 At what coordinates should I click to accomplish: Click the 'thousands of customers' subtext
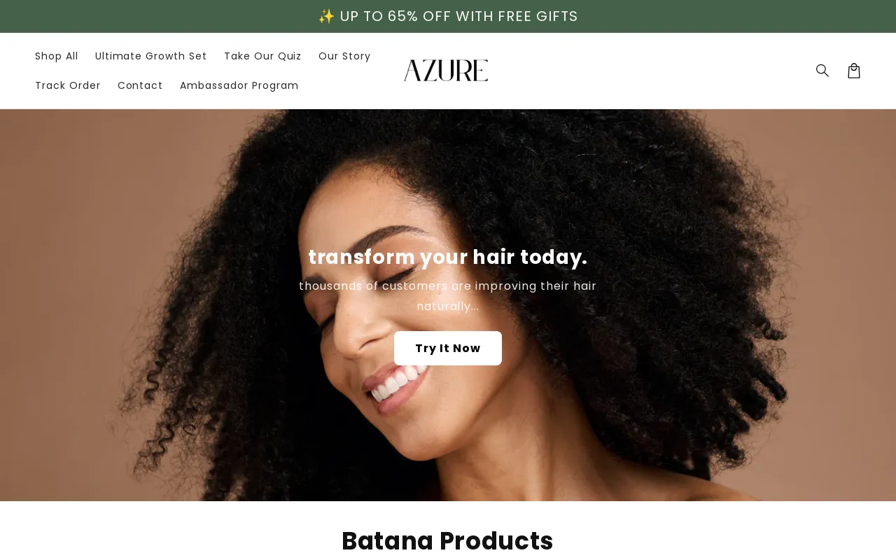point(448,296)
